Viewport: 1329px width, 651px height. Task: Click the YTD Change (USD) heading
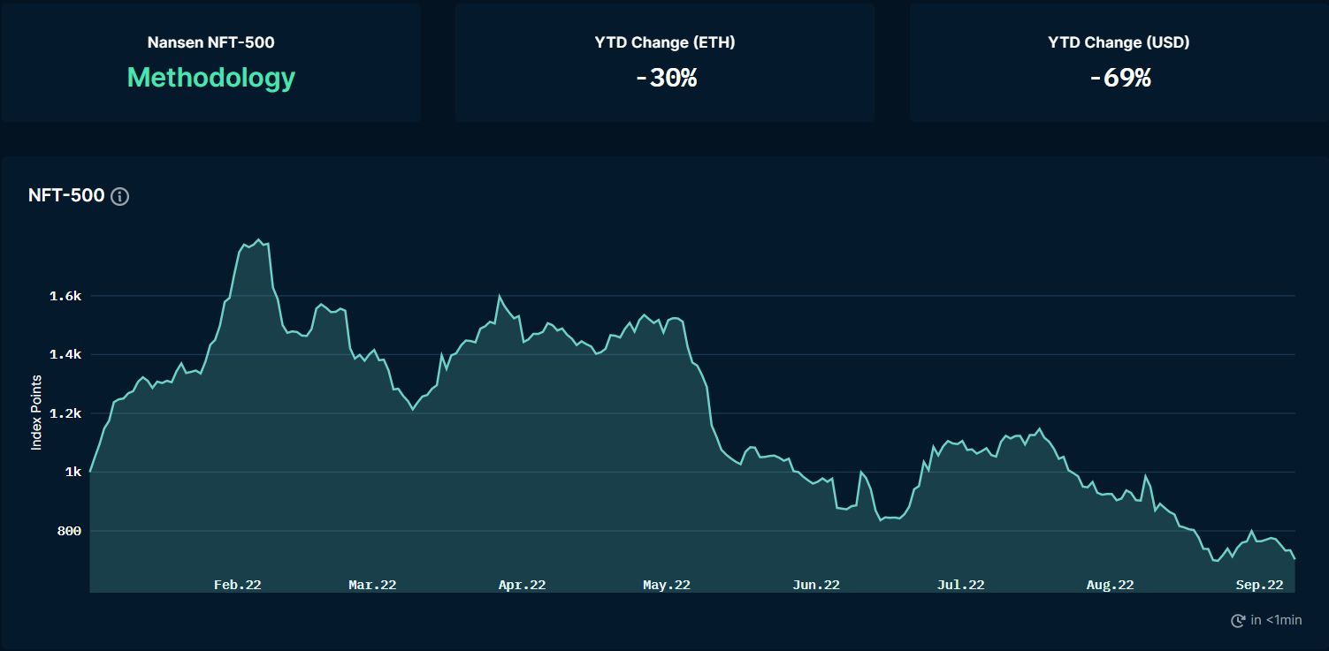pos(1119,42)
